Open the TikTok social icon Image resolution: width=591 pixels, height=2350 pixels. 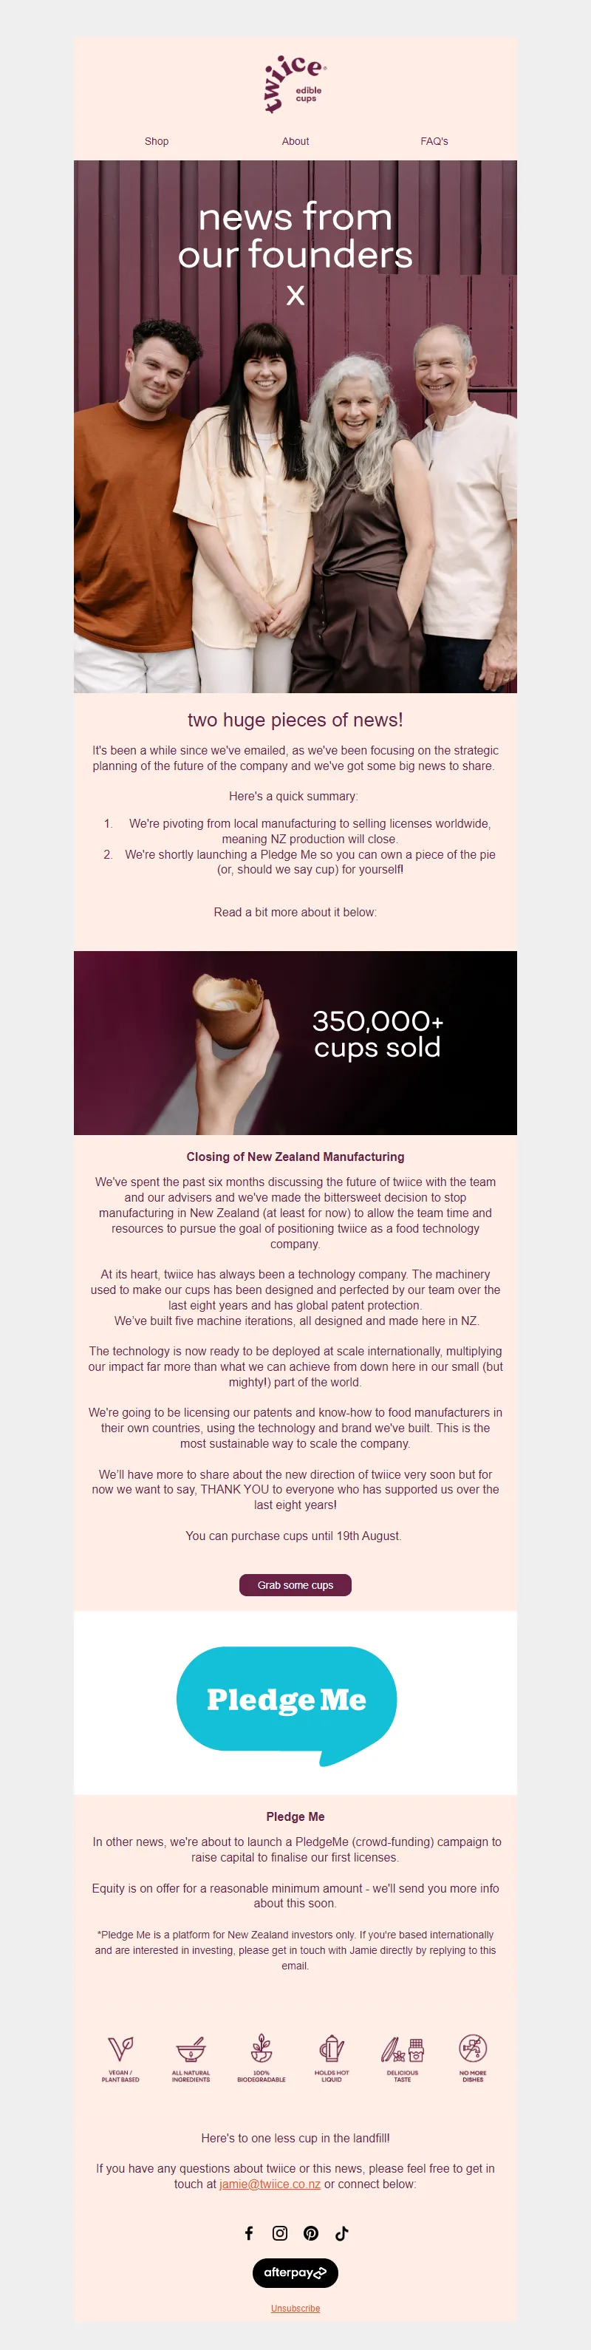(342, 2232)
